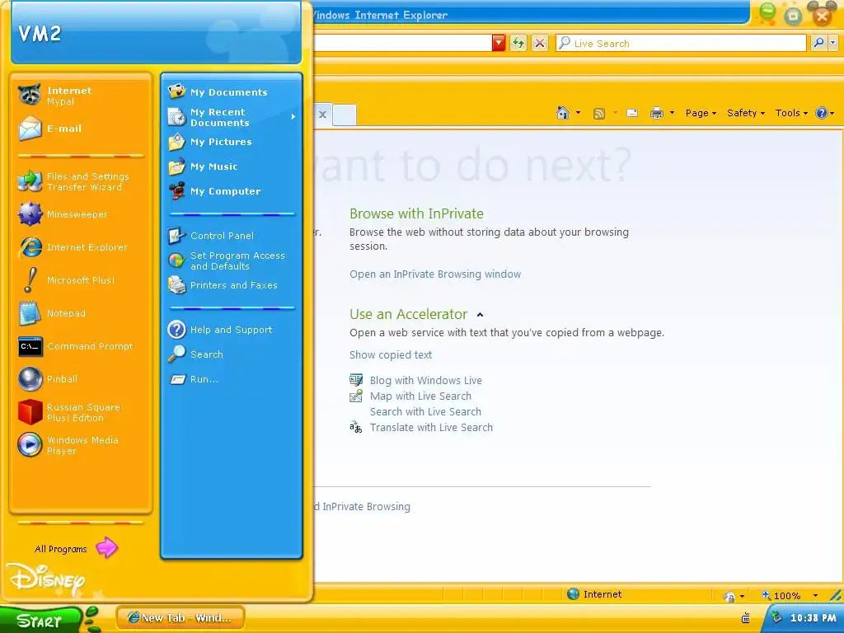844x633 pixels.
Task: Open the Search magnifier icon in start menu
Action: (x=176, y=354)
